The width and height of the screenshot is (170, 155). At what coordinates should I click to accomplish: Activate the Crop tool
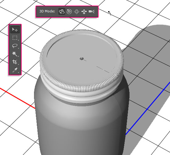click(x=15, y=62)
